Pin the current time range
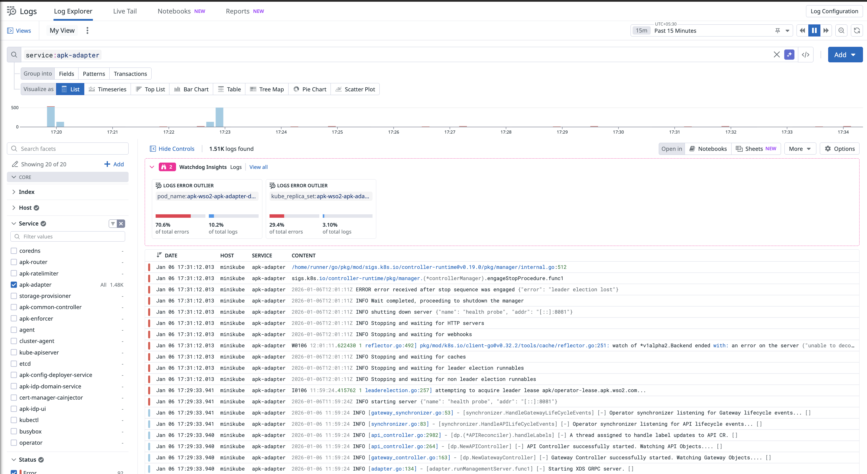Image resolution: width=867 pixels, height=474 pixels. [778, 30]
